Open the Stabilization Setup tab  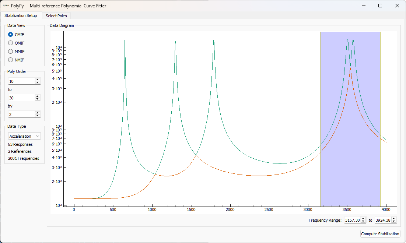tap(21, 16)
